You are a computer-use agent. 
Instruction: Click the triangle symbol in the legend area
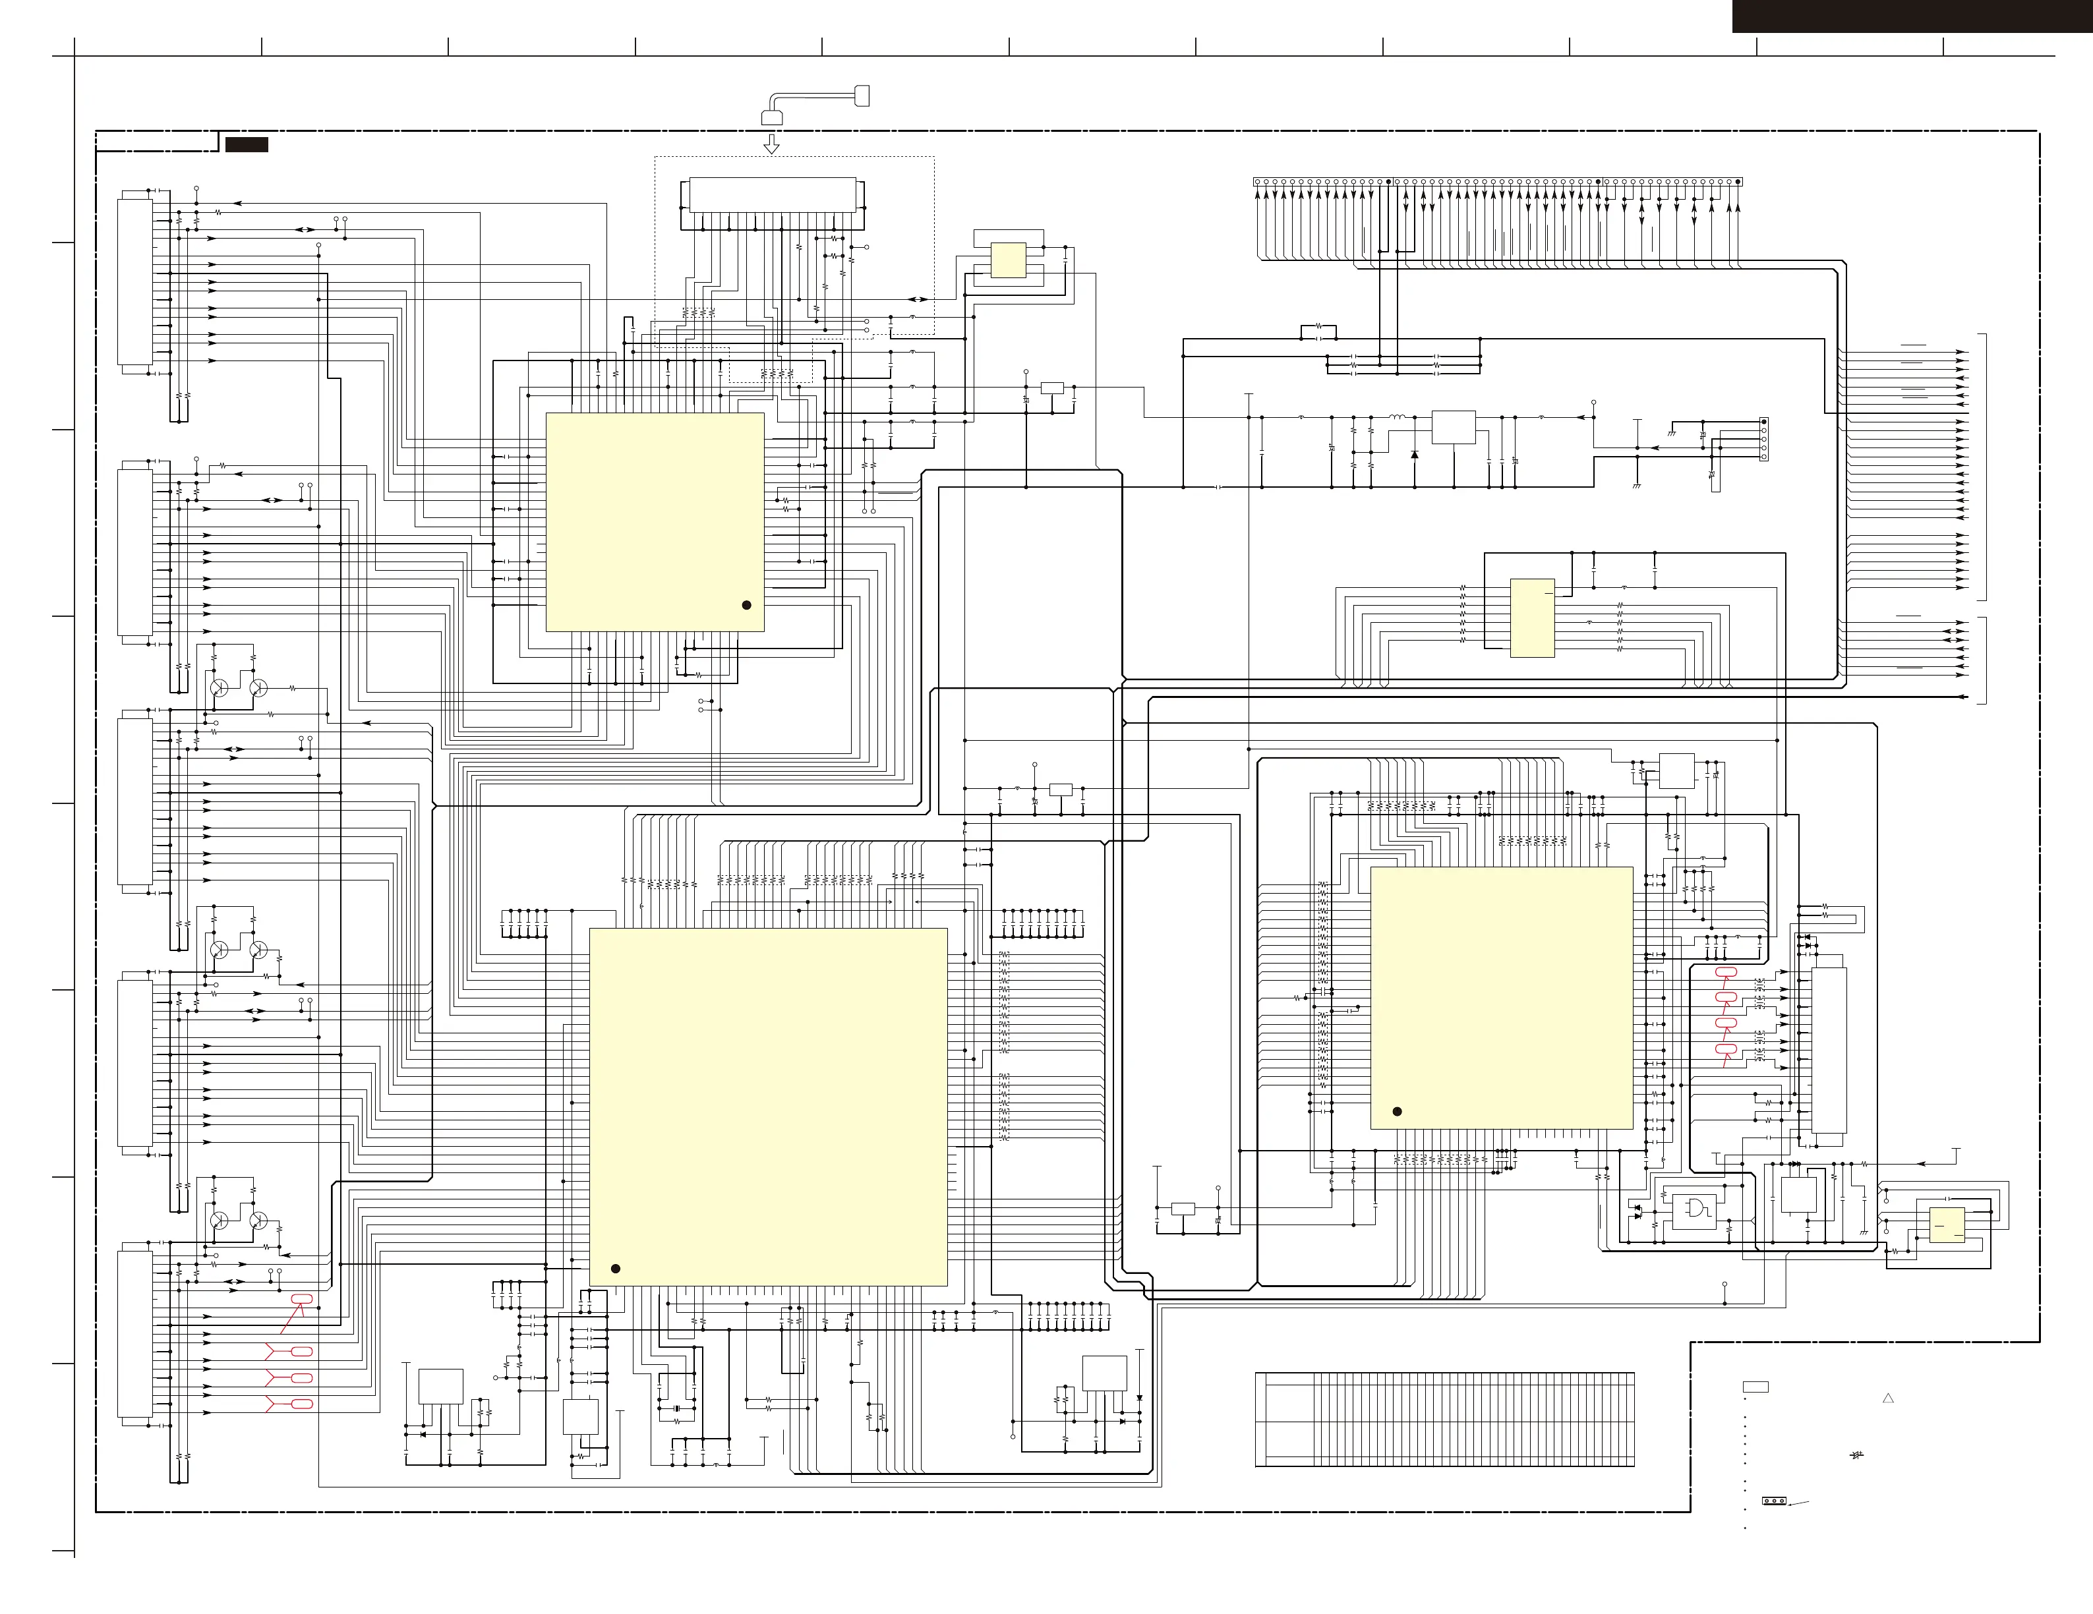pyautogui.click(x=1888, y=1398)
